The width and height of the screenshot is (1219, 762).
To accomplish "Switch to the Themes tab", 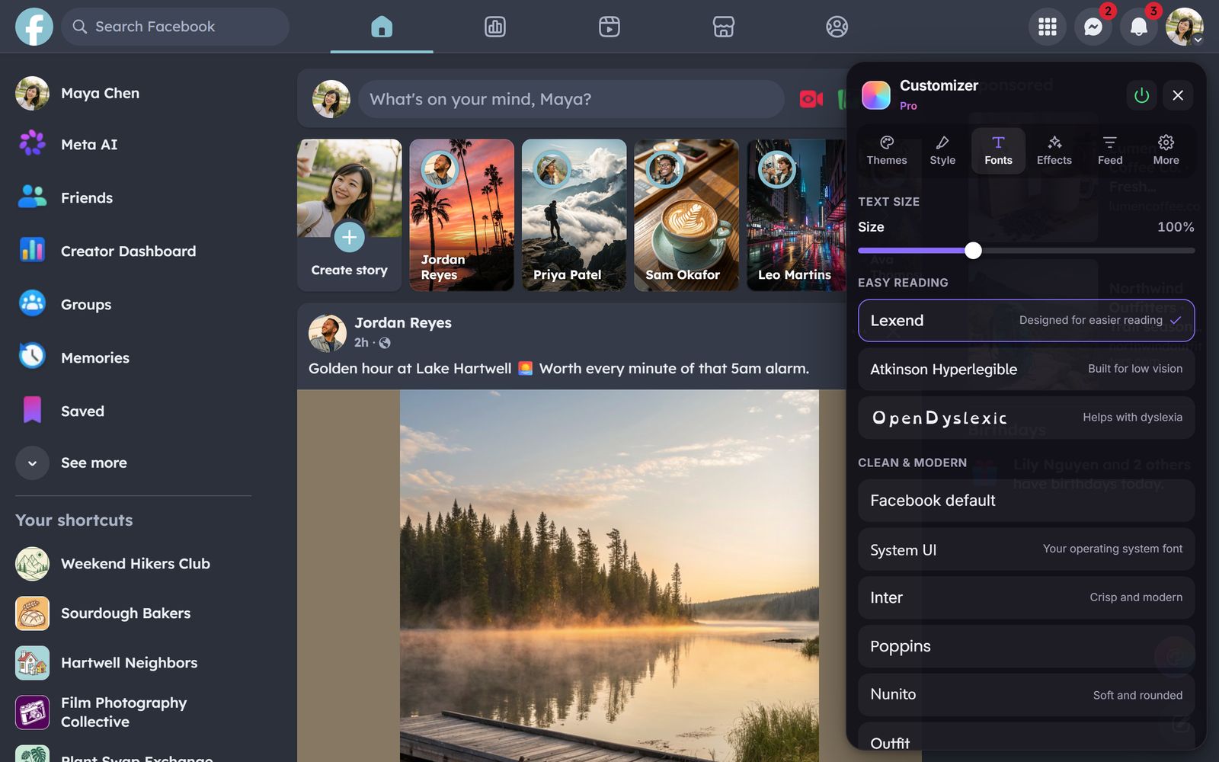I will click(887, 150).
